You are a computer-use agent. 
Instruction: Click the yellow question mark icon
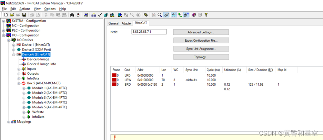click(206, 15)
